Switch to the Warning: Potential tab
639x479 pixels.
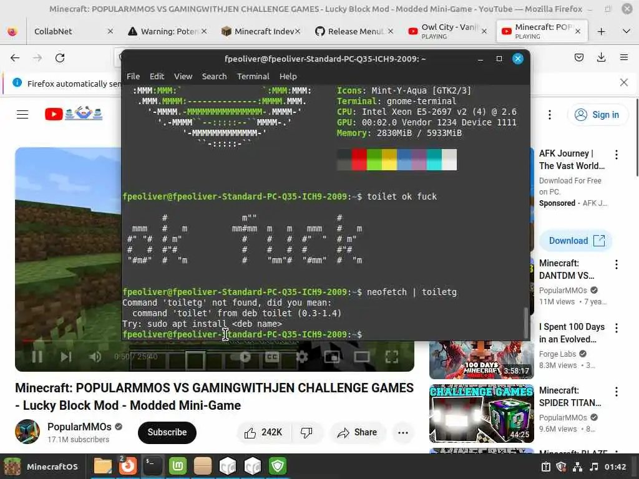(168, 31)
